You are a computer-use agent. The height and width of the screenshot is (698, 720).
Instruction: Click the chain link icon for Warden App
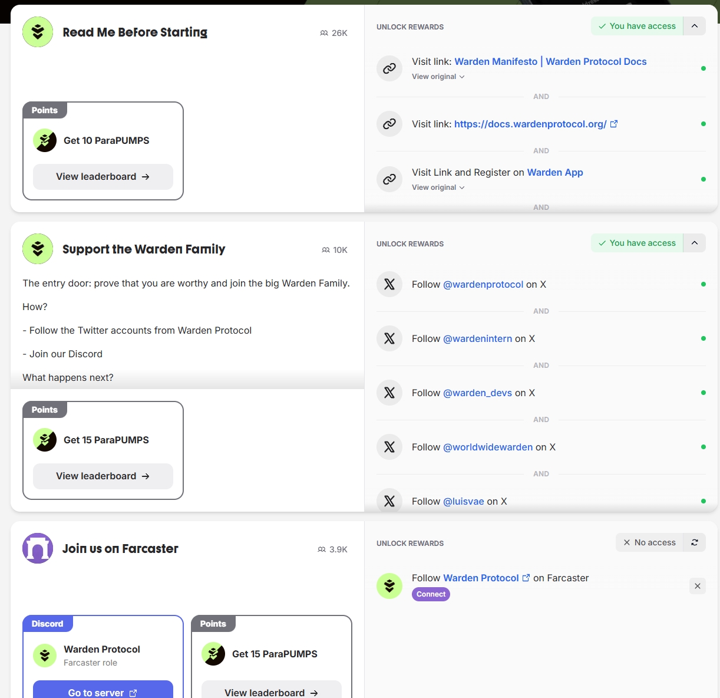tap(389, 179)
